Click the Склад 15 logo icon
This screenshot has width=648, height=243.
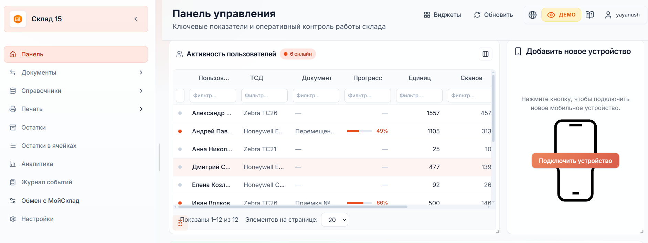coord(18,19)
